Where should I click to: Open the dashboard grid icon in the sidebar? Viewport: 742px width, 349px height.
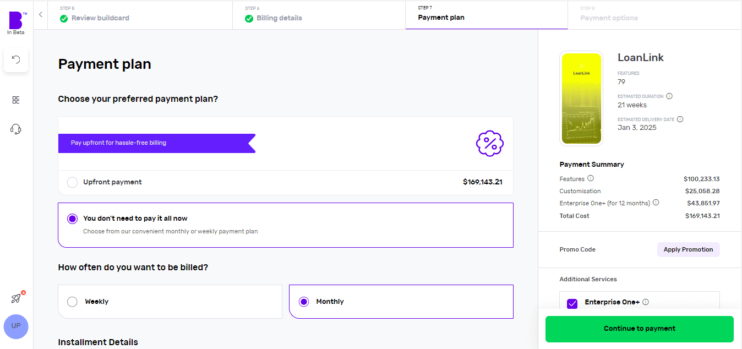(x=16, y=100)
